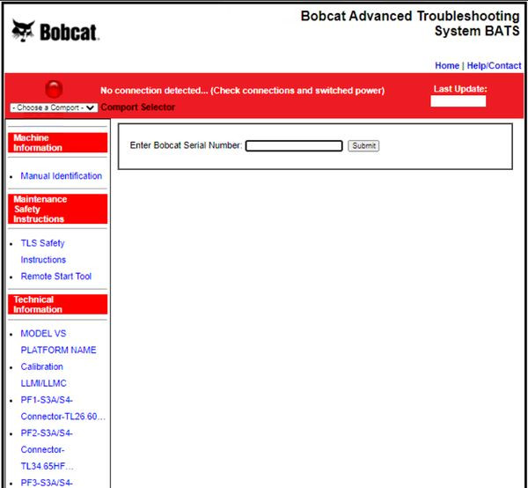Go to the Home page link
The height and width of the screenshot is (488, 528).
pos(447,66)
